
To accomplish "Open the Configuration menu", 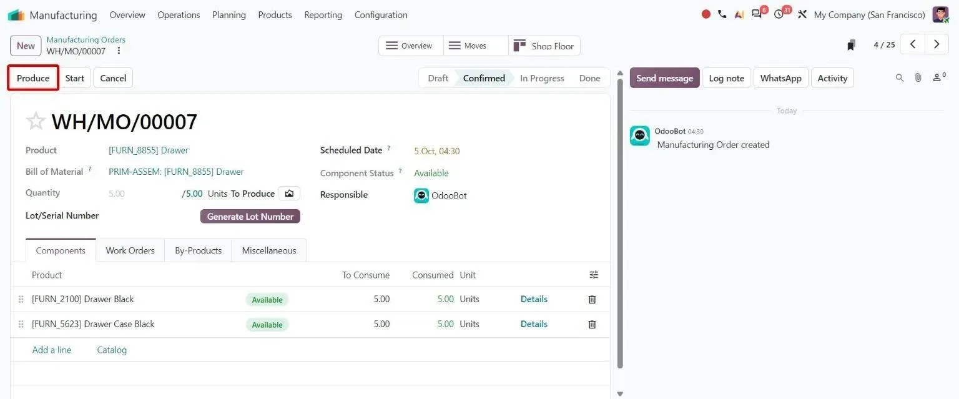I will (381, 15).
